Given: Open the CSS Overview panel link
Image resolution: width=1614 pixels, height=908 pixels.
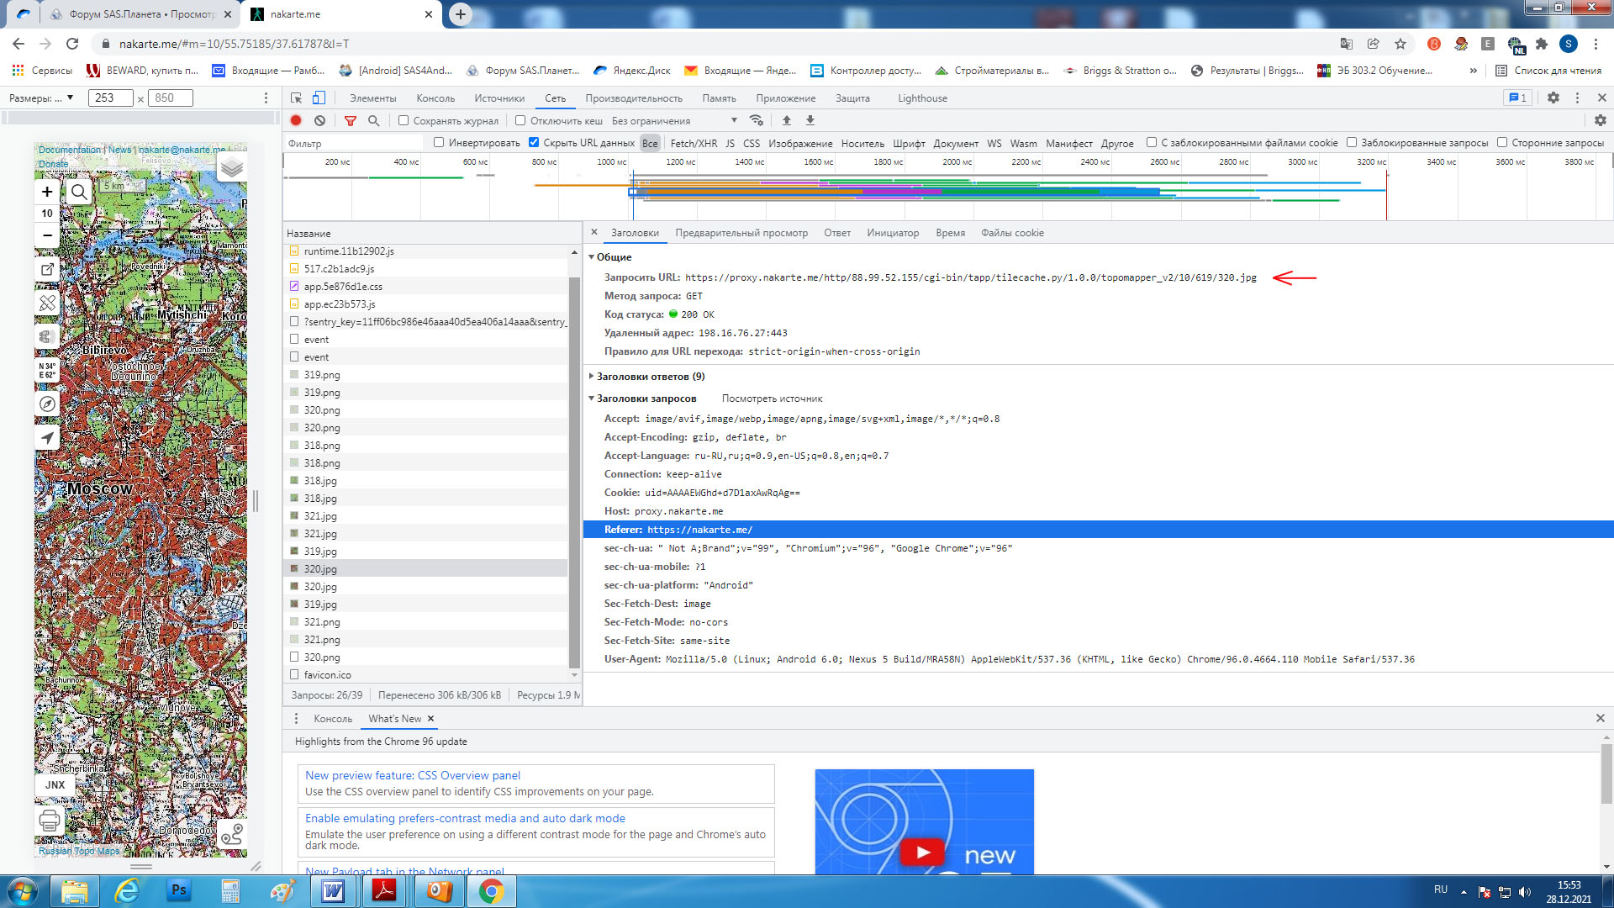Looking at the screenshot, I should 412,775.
